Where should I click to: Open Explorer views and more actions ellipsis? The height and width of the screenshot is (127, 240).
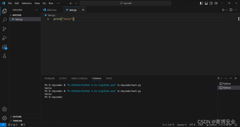36,10
